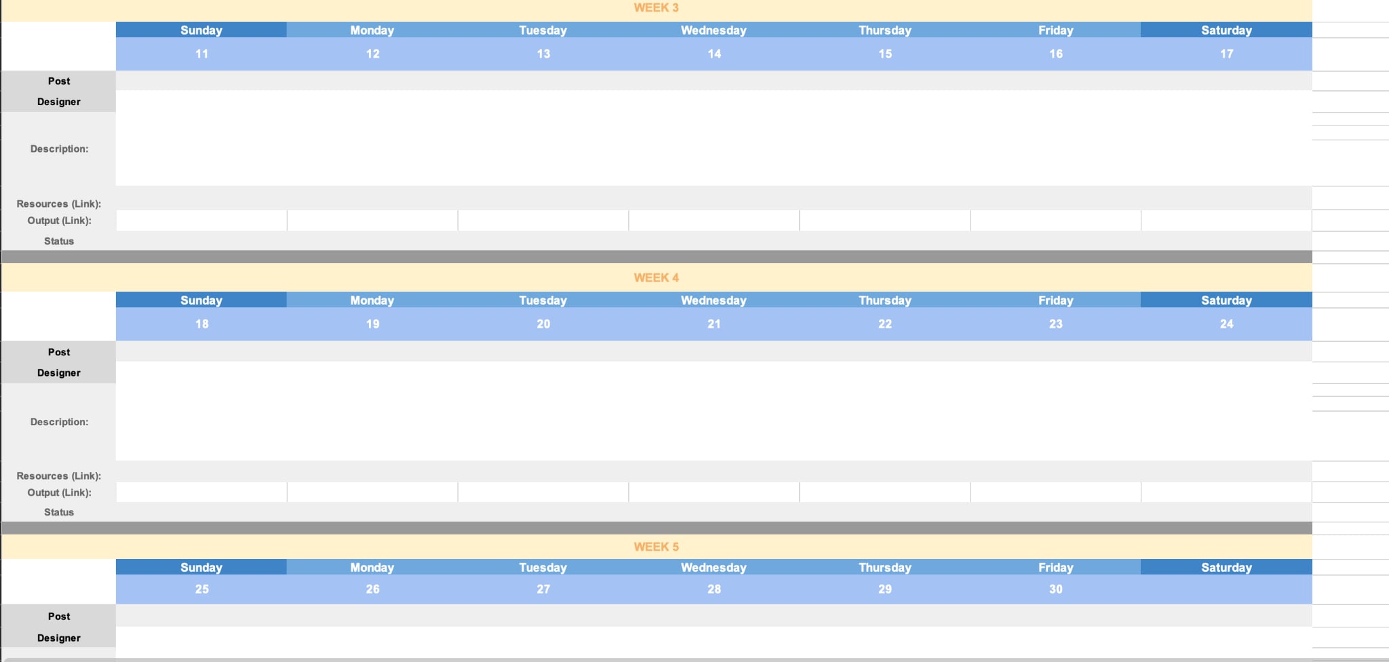Select the Week 4 Designer label cell
Screen dimensions: 1389x662
(59, 372)
